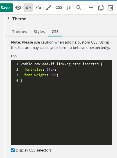The width and height of the screenshot is (117, 158).
Task: Open the paintbrush theme icon
Action: pyautogui.click(x=49, y=8)
